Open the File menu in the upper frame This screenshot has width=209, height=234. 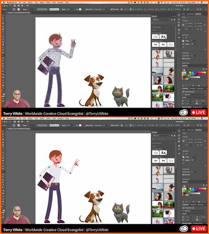coord(20,3)
